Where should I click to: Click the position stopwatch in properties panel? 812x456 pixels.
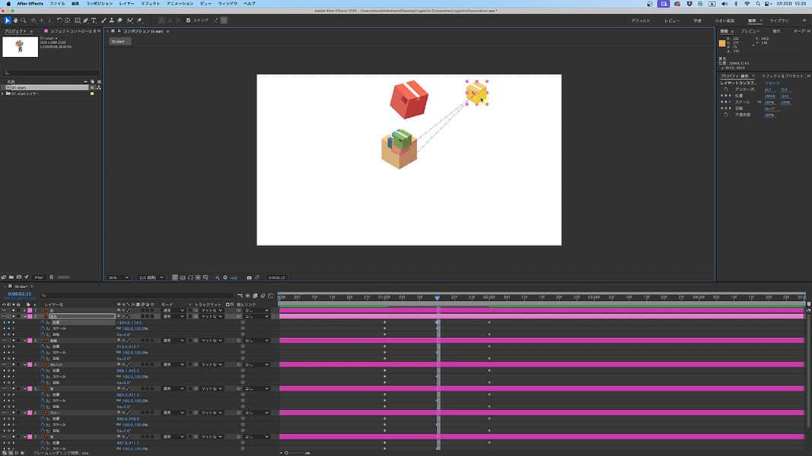[x=725, y=96]
